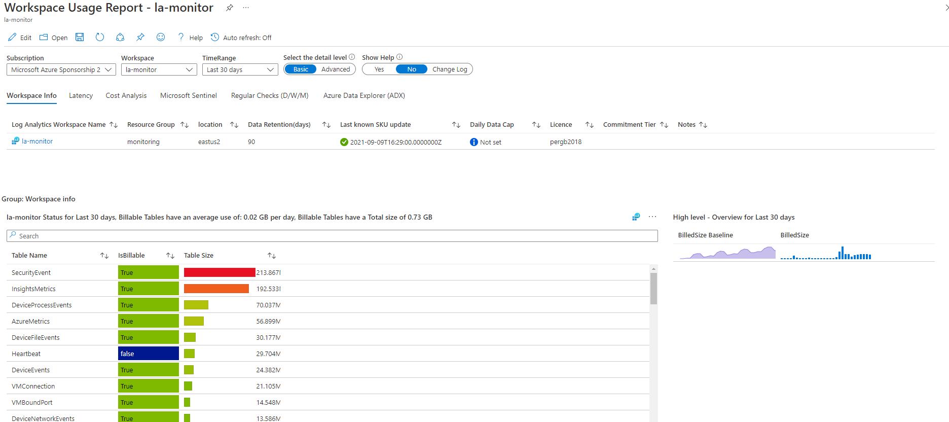Open the Subscription dropdown
Screen dimensions: 949x422
point(61,70)
